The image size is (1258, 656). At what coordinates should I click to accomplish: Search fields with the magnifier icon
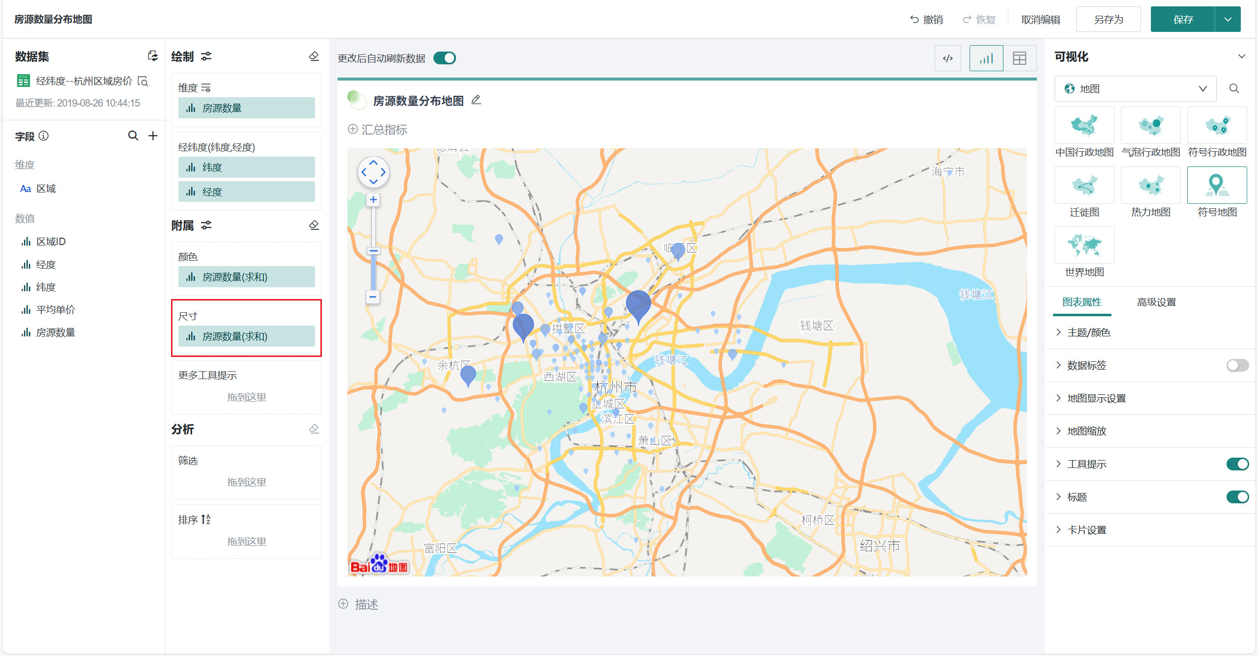pos(133,136)
